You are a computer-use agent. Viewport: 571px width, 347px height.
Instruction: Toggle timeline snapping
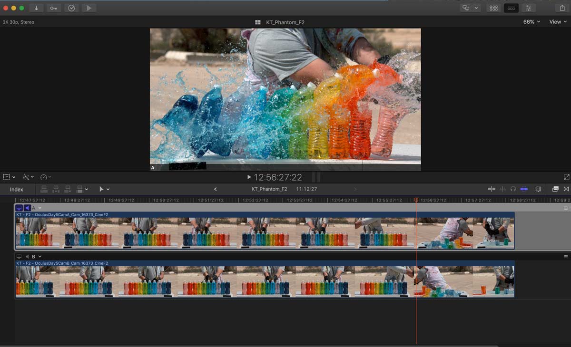pos(524,189)
